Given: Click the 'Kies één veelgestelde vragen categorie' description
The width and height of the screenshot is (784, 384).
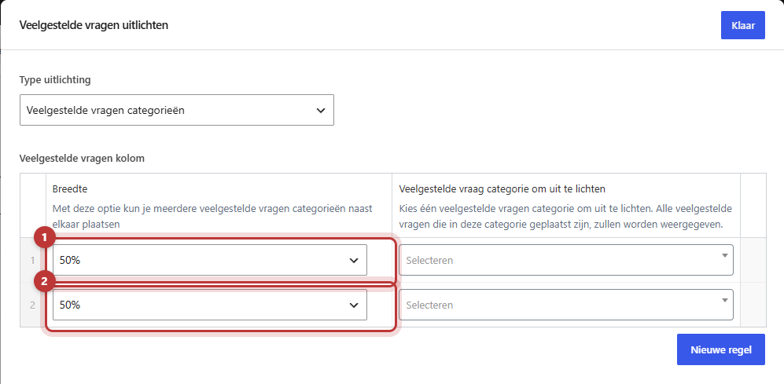Looking at the screenshot, I should click(x=565, y=216).
